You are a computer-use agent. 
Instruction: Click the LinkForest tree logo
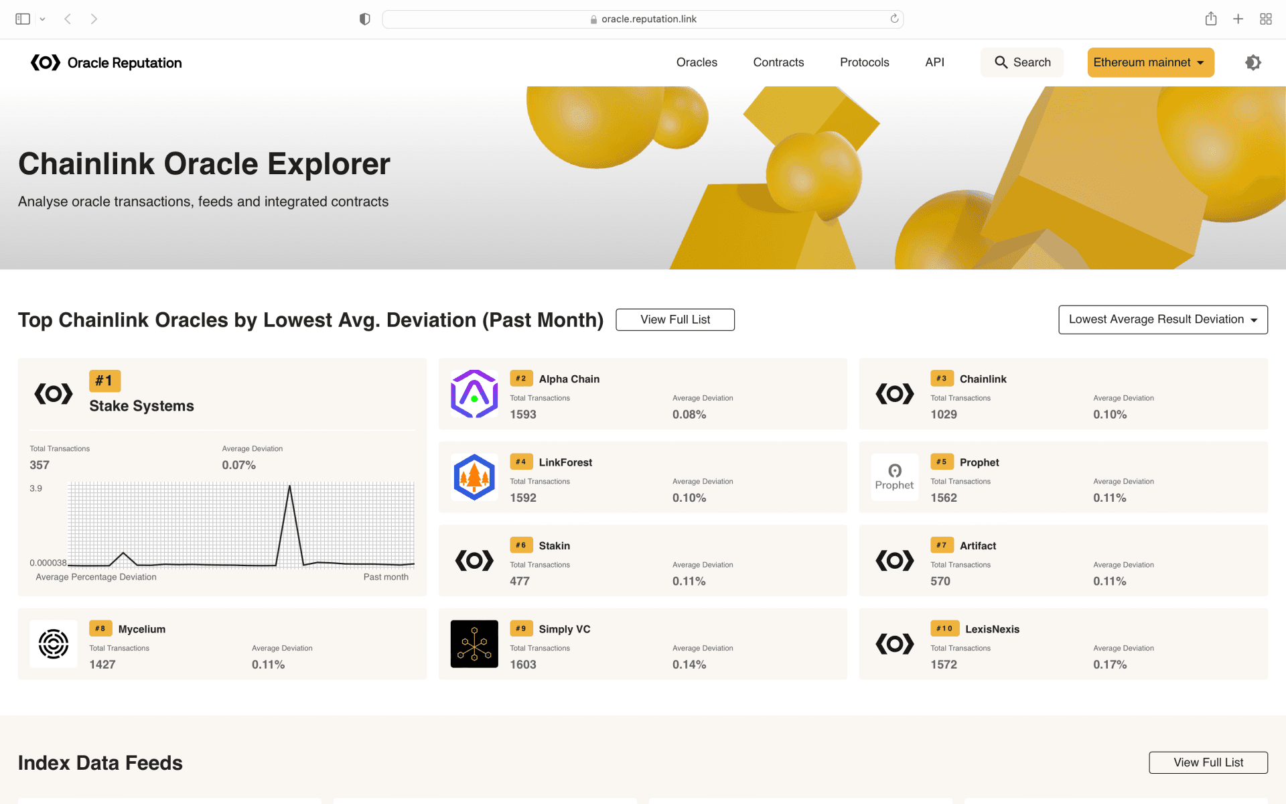click(x=474, y=477)
